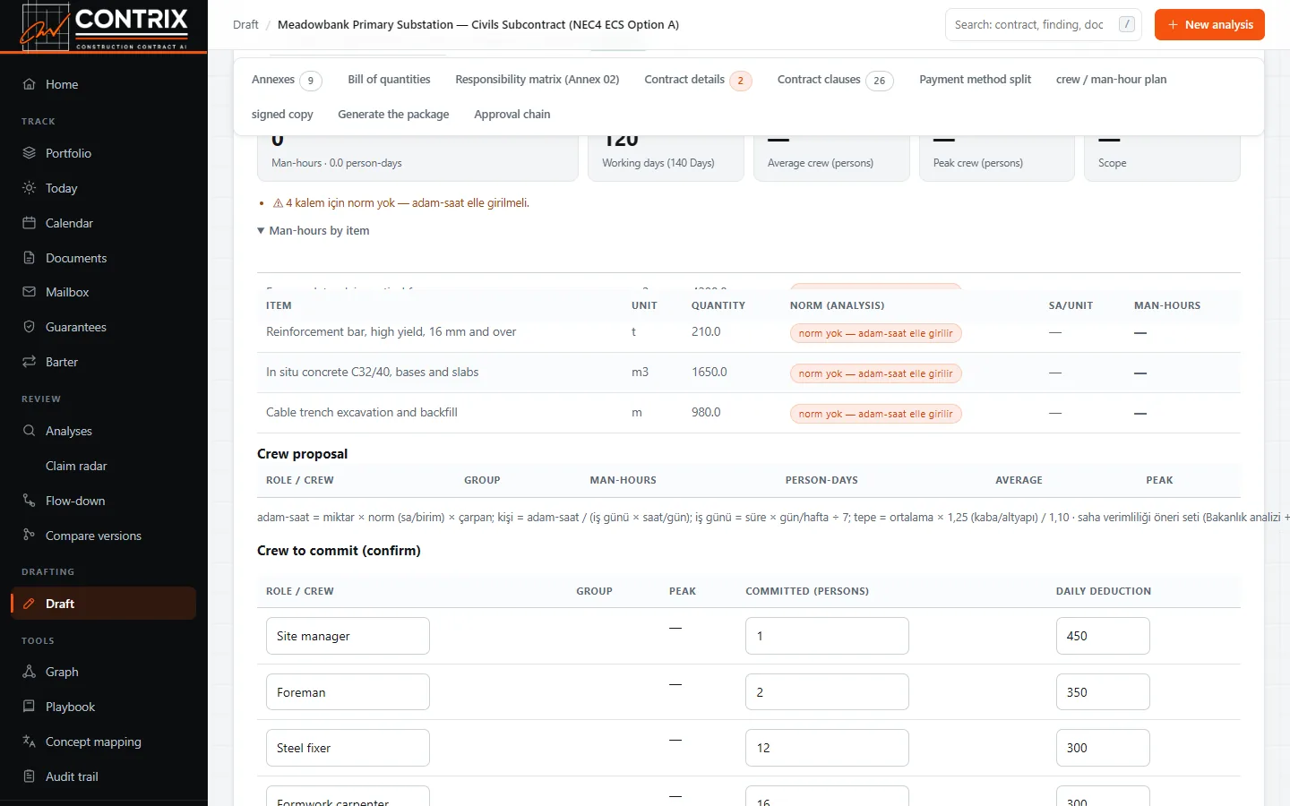Screen dimensions: 1290x806
Task: Open the Bill of quantities tab
Action: [x=389, y=80]
